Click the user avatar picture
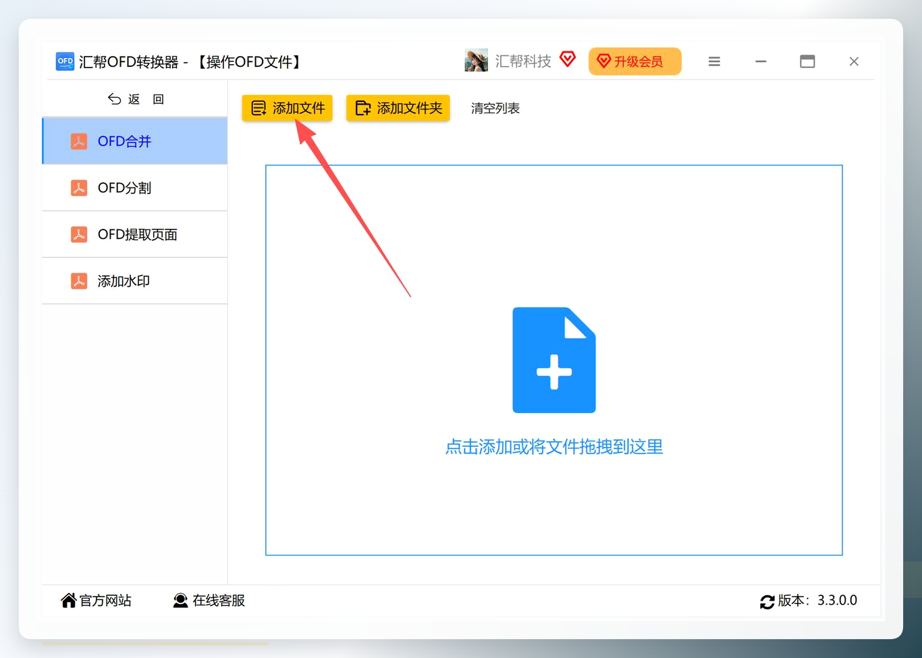This screenshot has height=658, width=922. click(x=477, y=61)
